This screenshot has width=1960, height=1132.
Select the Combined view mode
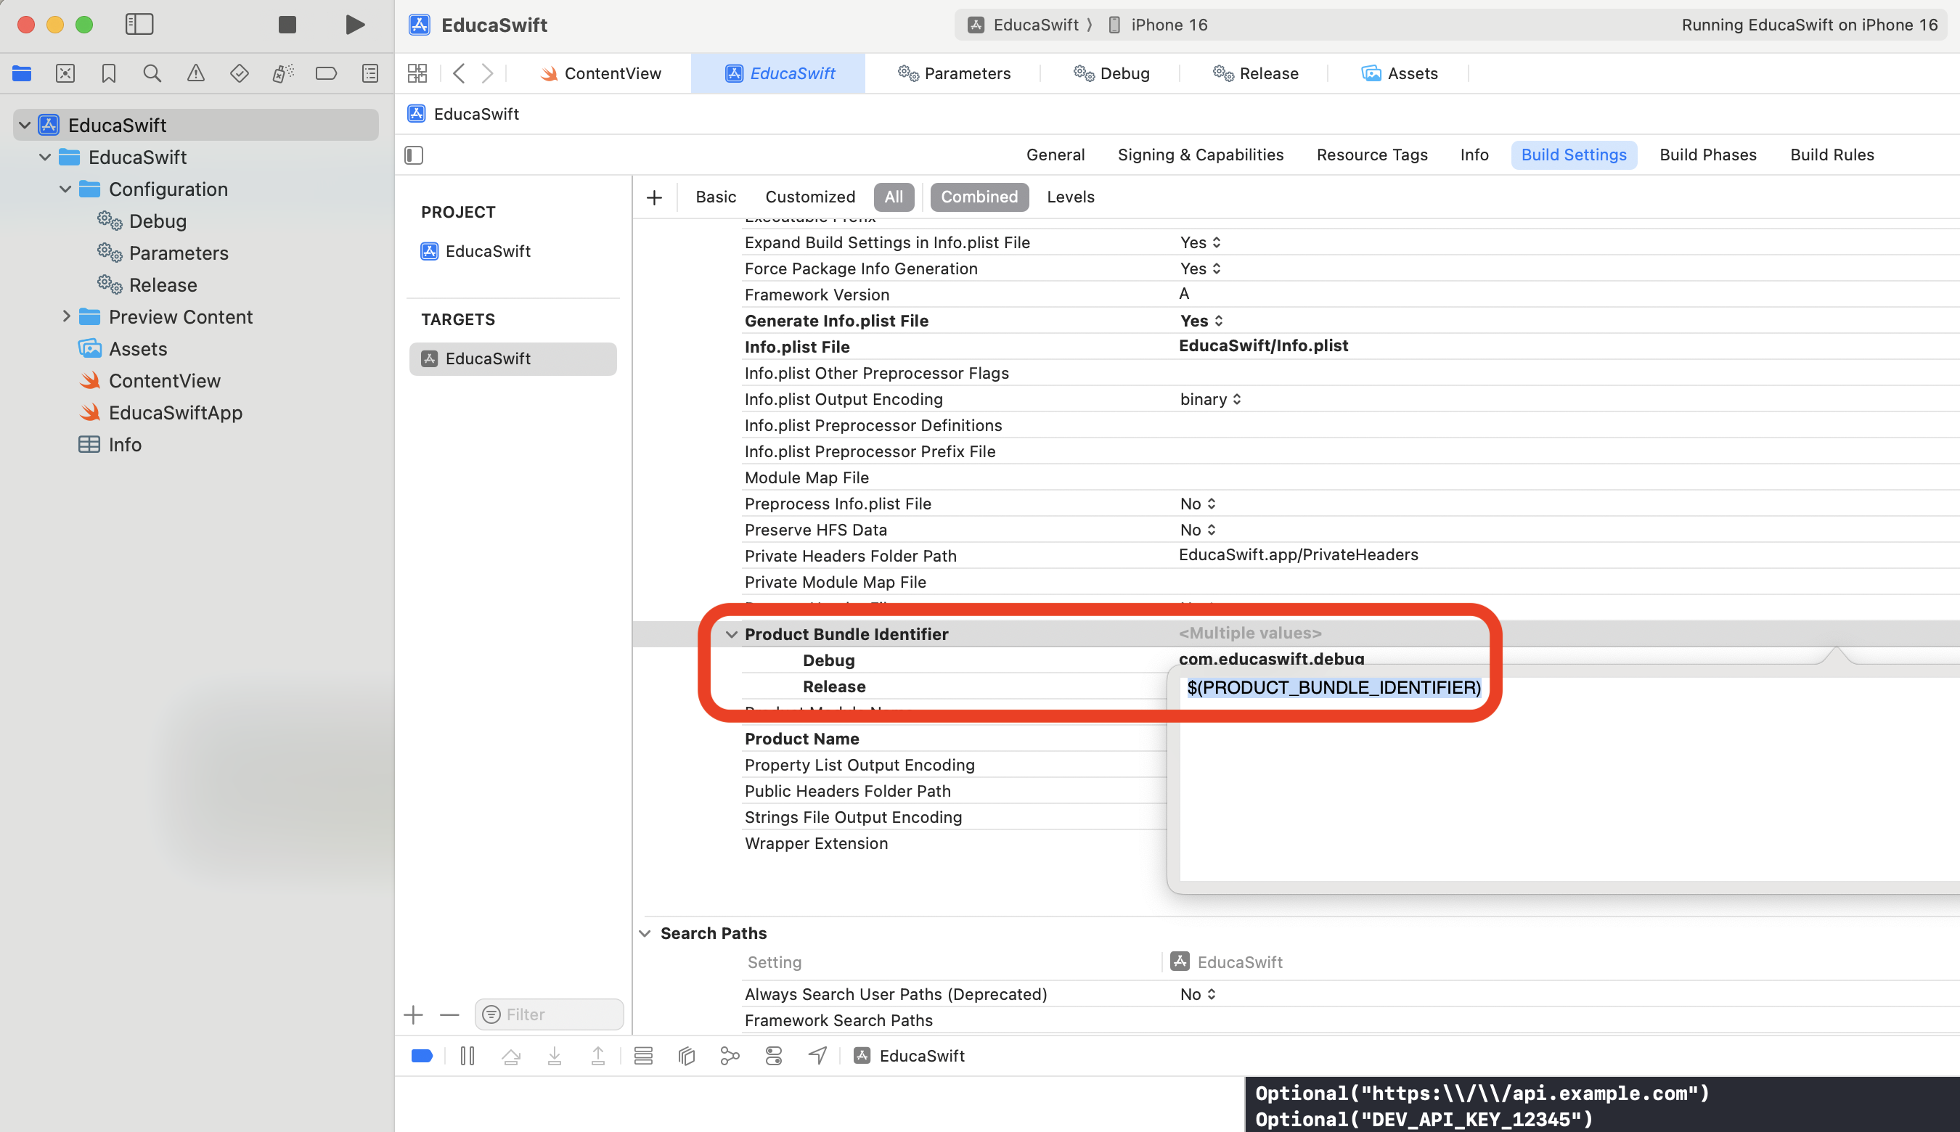point(979,197)
